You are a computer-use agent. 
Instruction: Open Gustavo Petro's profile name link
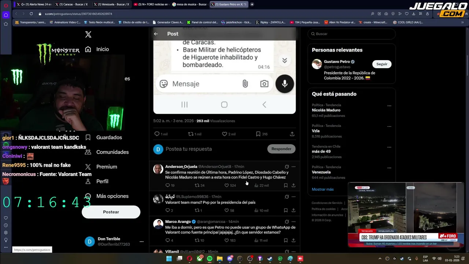(337, 62)
